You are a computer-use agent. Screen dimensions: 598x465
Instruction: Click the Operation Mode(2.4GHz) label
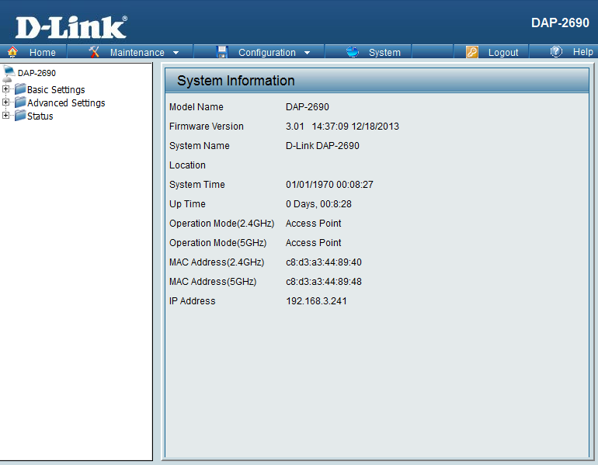click(221, 224)
